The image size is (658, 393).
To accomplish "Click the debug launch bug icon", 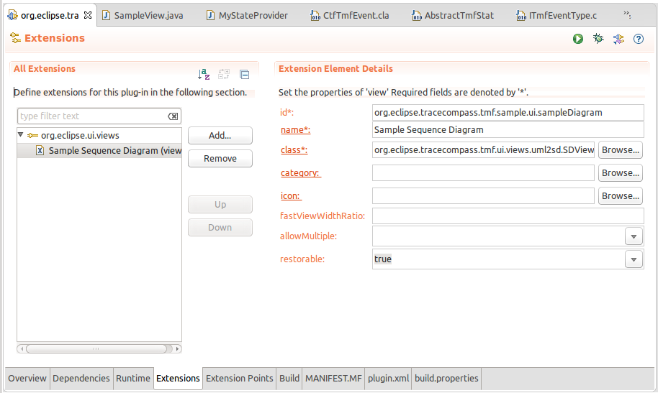I will click(598, 39).
